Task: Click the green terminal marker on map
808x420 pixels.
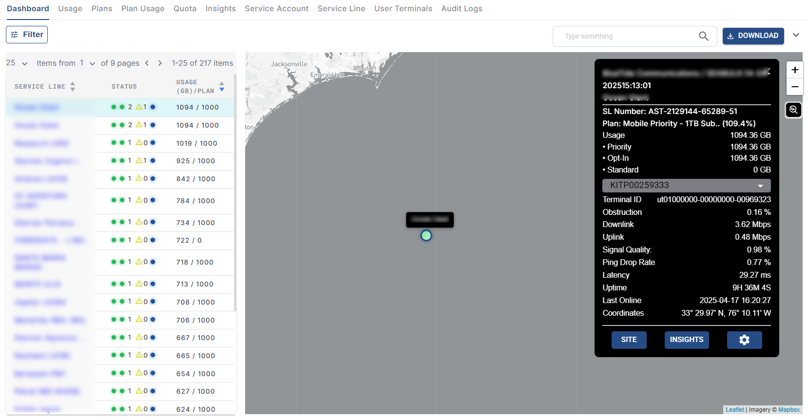Action: click(x=426, y=236)
